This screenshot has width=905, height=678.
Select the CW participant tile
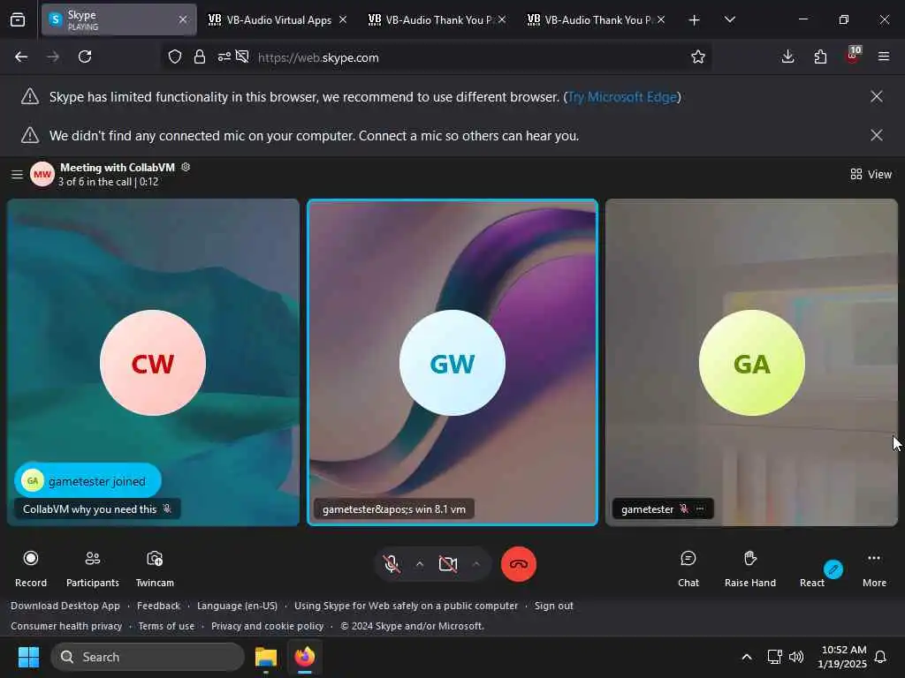(153, 362)
